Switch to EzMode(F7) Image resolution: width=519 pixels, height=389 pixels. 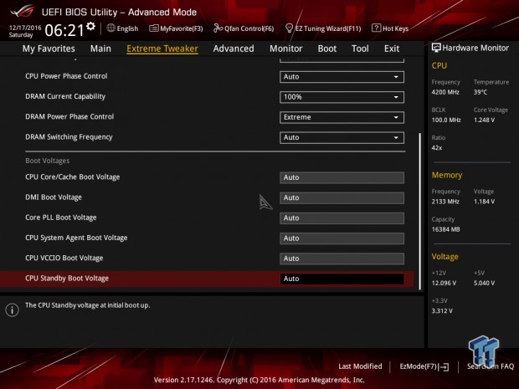(x=424, y=366)
